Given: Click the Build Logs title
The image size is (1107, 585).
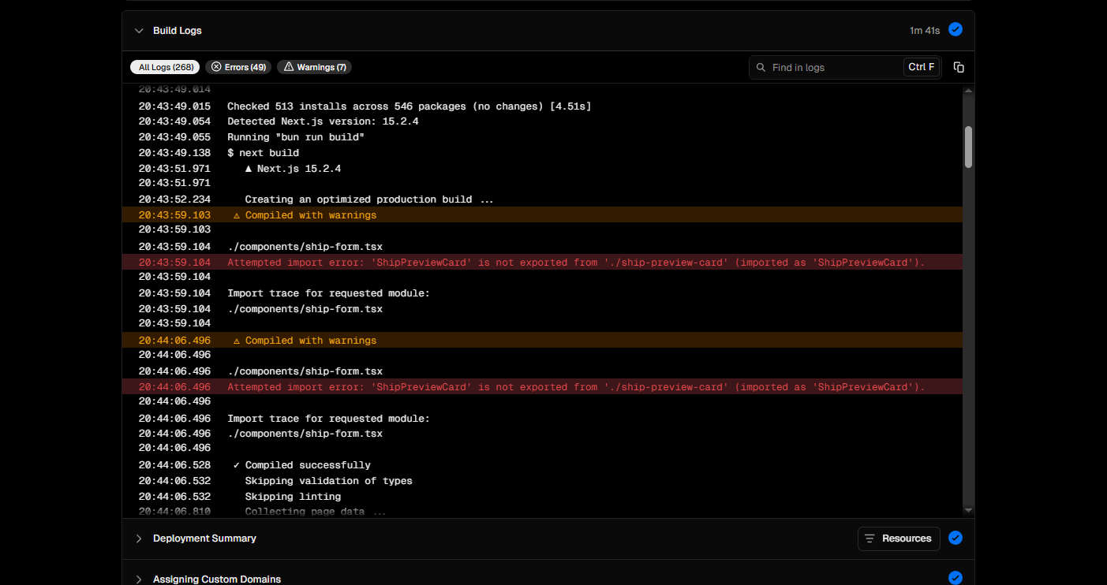Looking at the screenshot, I should coord(178,31).
